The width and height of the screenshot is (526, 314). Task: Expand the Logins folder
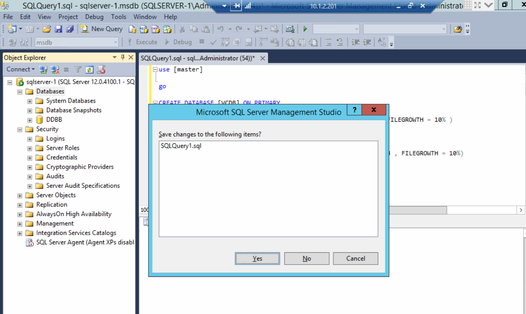[29, 139]
